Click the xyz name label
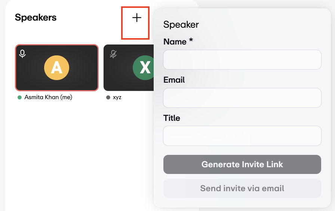Image resolution: width=335 pixels, height=211 pixels. (x=117, y=98)
